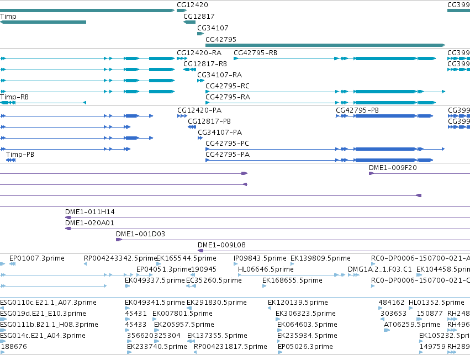This screenshot has width=470, height=355.
Task: Select EST label EK235934.5prime
Action: 307,336
